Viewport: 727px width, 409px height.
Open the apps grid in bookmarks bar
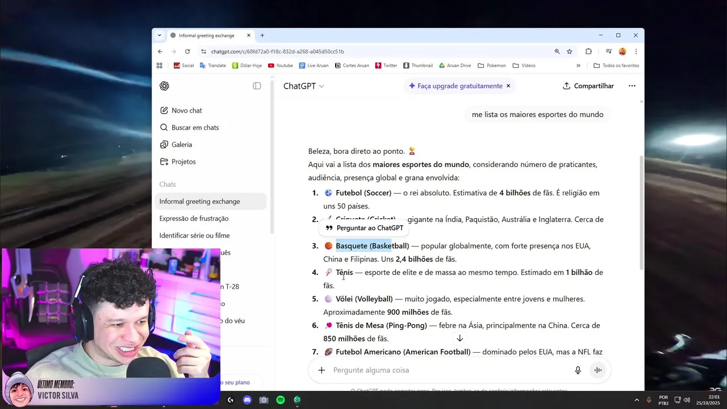click(x=159, y=65)
